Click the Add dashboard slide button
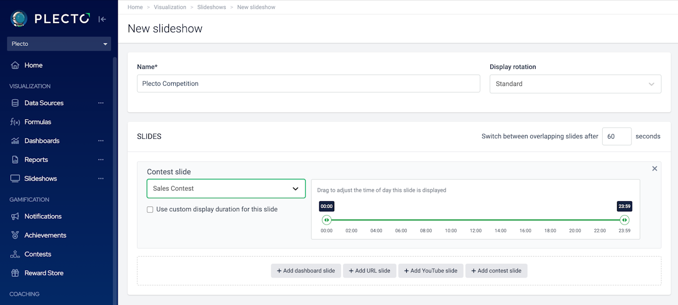 pyautogui.click(x=306, y=271)
